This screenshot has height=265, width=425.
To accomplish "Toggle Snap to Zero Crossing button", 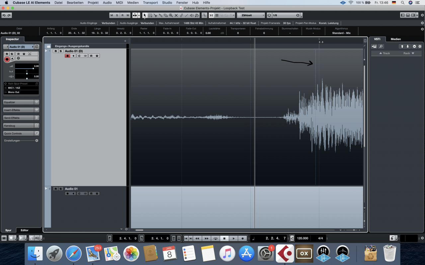I will click(204, 15).
